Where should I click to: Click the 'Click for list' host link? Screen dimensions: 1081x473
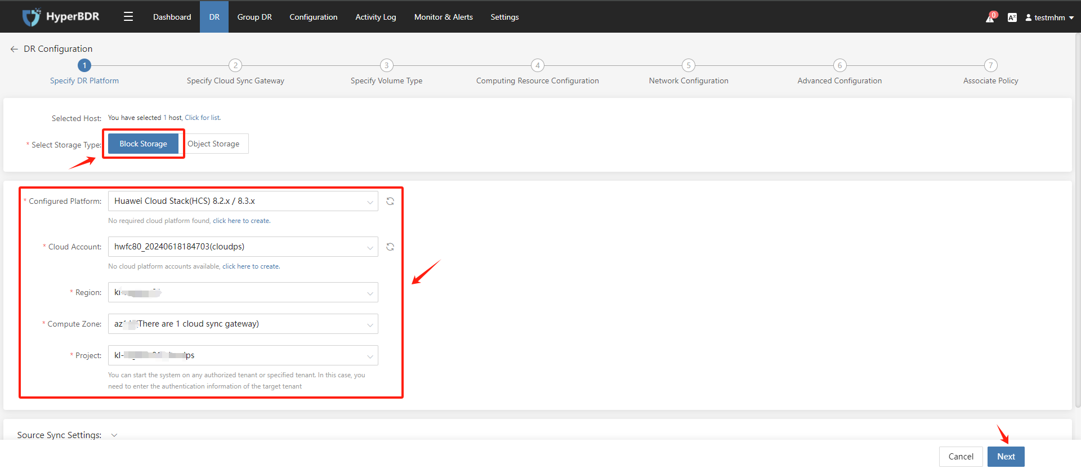(203, 118)
